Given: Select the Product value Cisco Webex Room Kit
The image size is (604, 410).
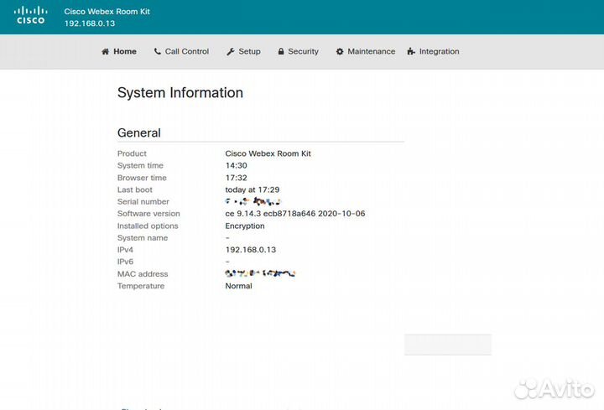Looking at the screenshot, I should 268,153.
